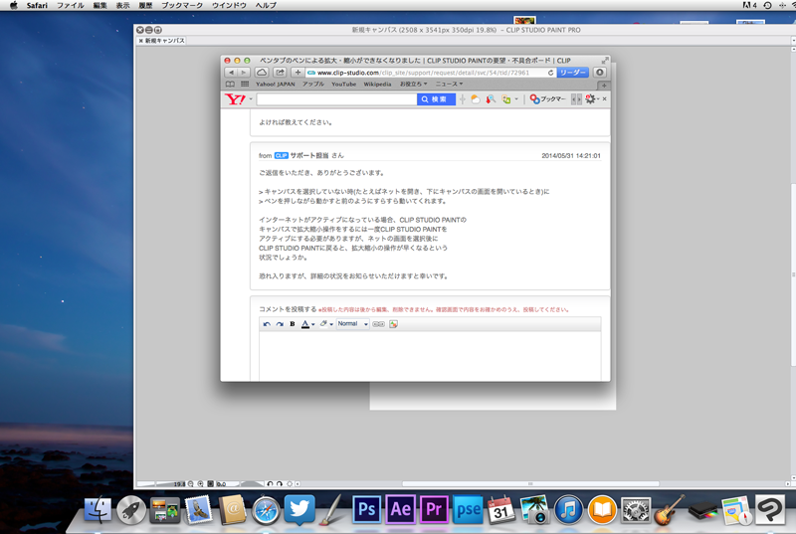796x534 pixels.
Task: Click the Yahoo 検索 search button
Action: click(x=436, y=99)
